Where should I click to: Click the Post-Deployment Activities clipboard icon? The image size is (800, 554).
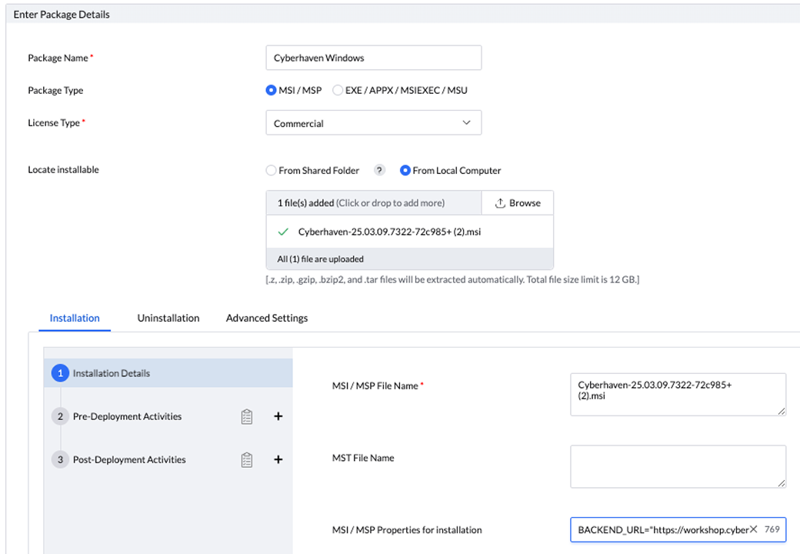coord(247,459)
